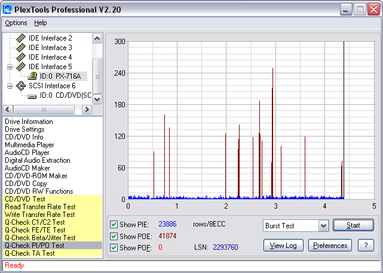Image resolution: width=383 pixels, height=273 pixels.
Task: Click the CD/DVD(SC virtual drive icon
Action: click(x=32, y=97)
